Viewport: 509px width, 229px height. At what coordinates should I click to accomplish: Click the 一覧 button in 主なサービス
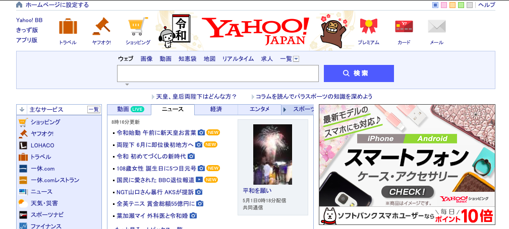pyautogui.click(x=94, y=110)
